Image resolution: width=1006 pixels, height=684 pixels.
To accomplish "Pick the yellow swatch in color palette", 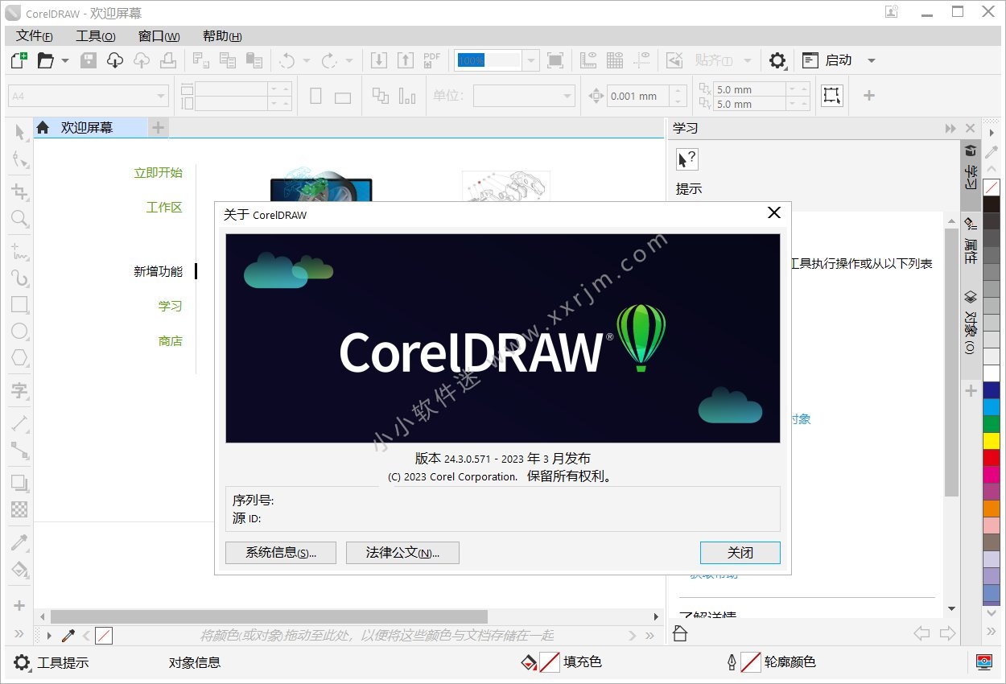I will [x=992, y=440].
